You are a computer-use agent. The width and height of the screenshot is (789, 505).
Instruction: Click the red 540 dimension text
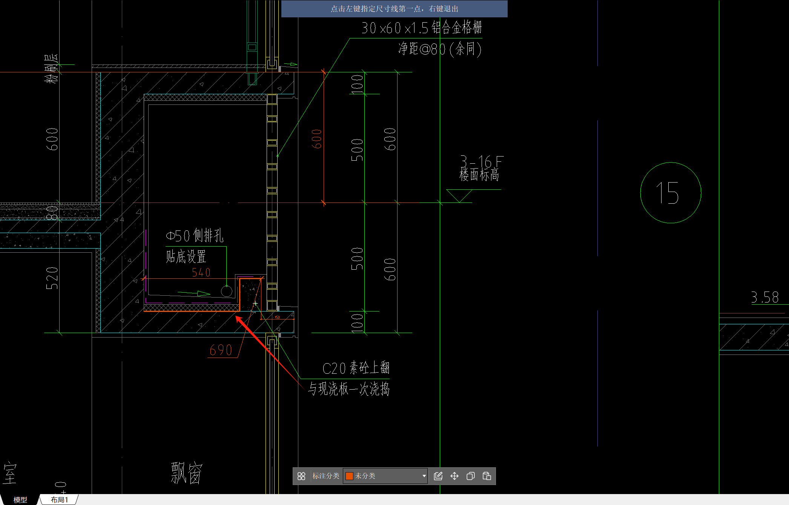201,272
